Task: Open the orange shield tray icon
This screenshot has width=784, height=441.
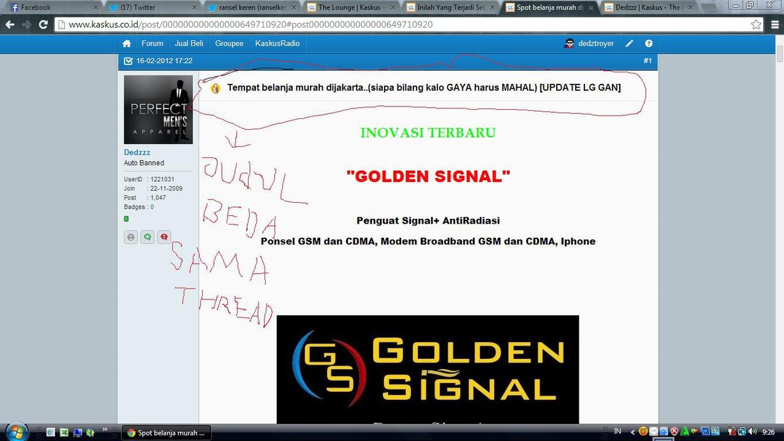Action: [643, 431]
